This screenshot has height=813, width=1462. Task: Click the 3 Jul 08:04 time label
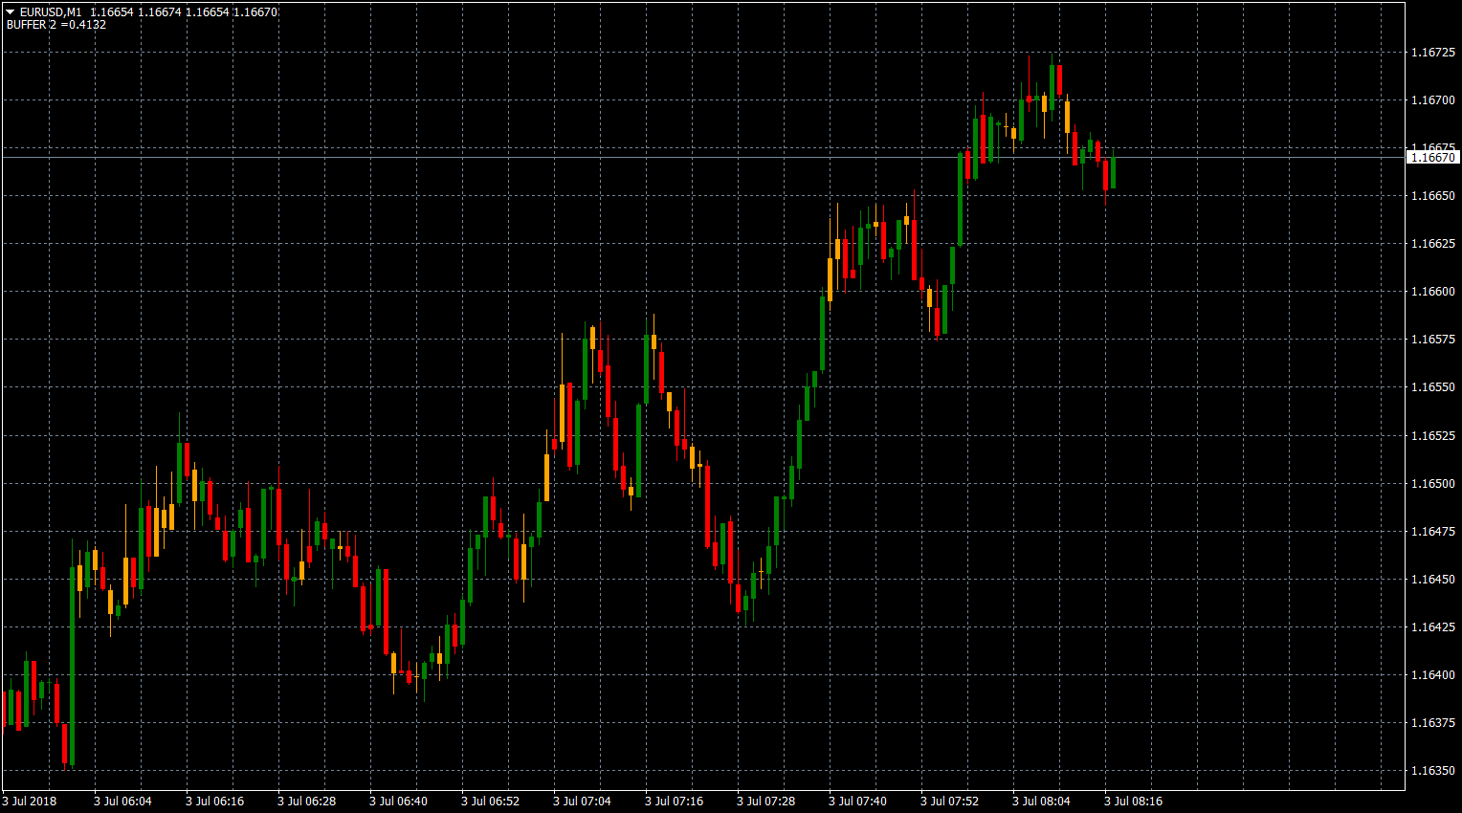click(x=1041, y=802)
